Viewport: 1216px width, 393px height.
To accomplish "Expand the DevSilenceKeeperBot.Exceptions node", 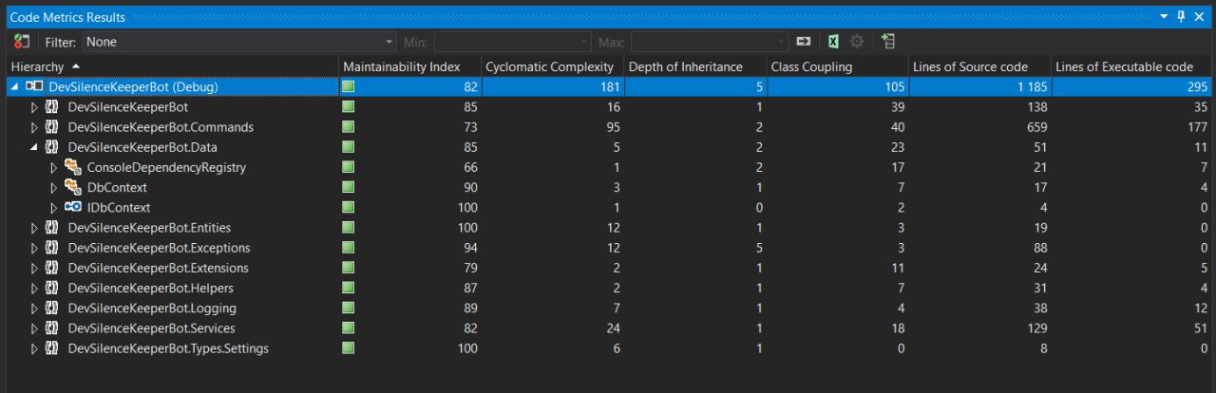I will tap(34, 248).
